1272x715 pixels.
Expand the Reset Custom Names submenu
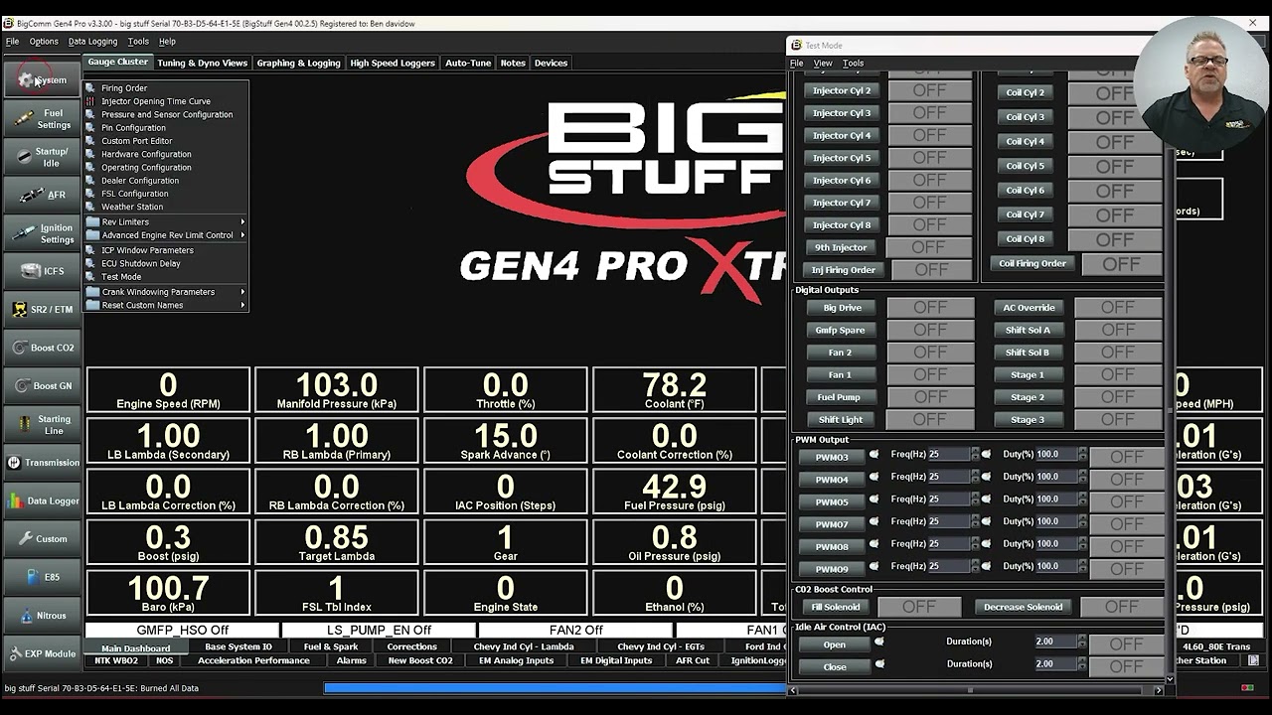tap(166, 305)
